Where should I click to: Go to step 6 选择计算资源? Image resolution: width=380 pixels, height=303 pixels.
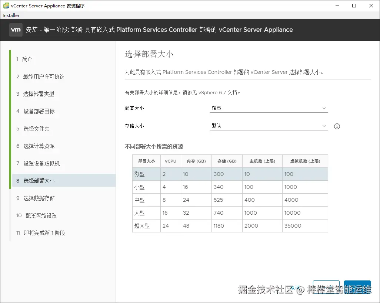pyautogui.click(x=36, y=146)
